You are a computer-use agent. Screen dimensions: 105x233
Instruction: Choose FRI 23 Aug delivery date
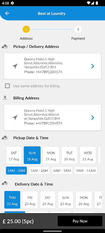click(30, 200)
